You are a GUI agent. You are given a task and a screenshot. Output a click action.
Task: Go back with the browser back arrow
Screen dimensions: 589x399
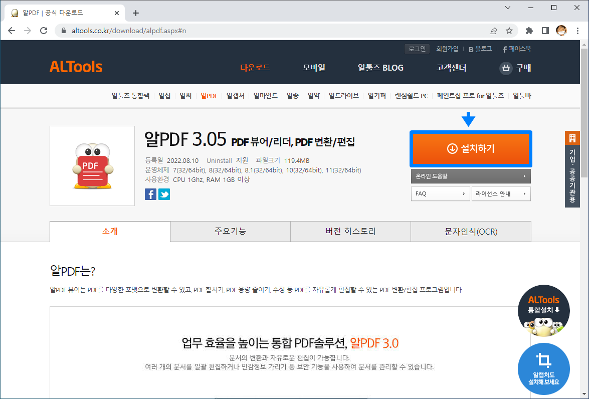12,31
